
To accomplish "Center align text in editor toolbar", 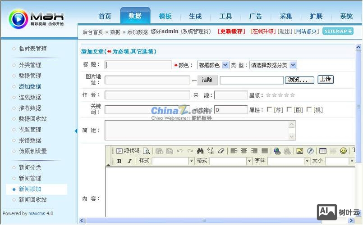I will [x=244, y=151].
